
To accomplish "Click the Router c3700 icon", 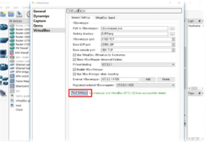I will pos(12,40).
